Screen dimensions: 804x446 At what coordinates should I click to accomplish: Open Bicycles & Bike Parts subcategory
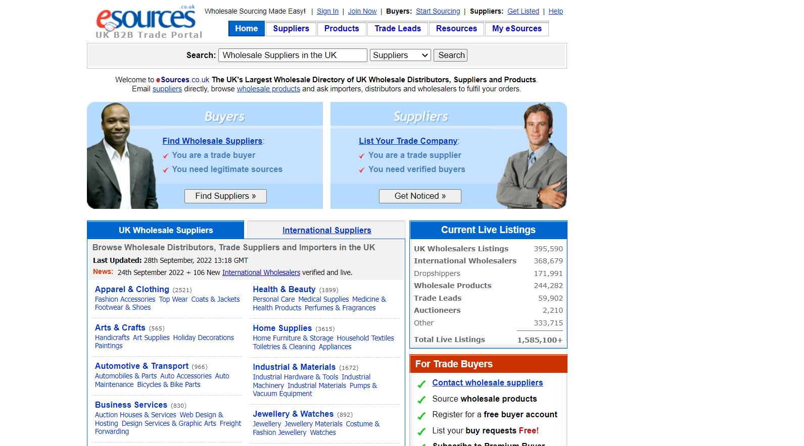point(169,384)
